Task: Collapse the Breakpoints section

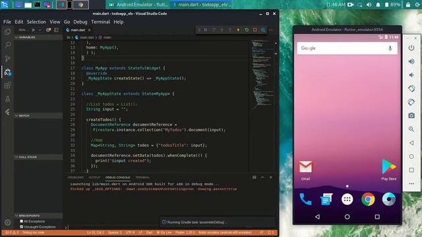Action: [x=38, y=216]
